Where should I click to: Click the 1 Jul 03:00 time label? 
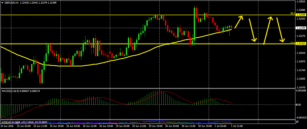tap(221, 126)
